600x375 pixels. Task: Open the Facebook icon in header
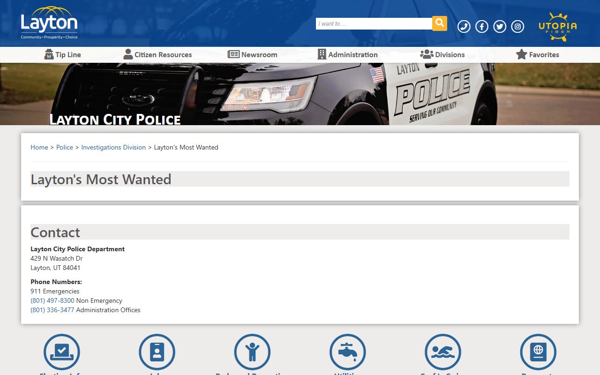pos(482,27)
